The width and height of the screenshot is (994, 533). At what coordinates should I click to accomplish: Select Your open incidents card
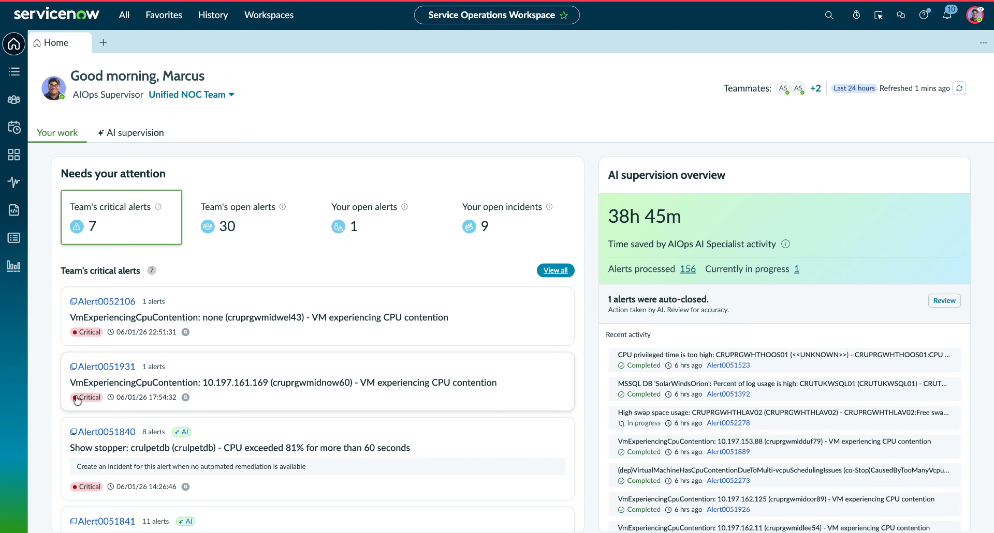(x=514, y=217)
